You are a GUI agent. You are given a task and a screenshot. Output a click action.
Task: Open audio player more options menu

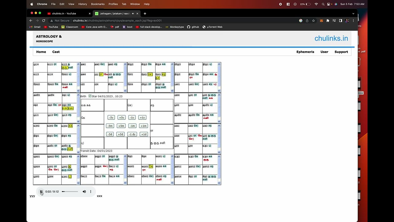point(90,192)
